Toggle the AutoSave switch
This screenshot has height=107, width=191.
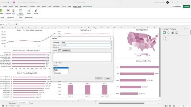click(9, 2)
